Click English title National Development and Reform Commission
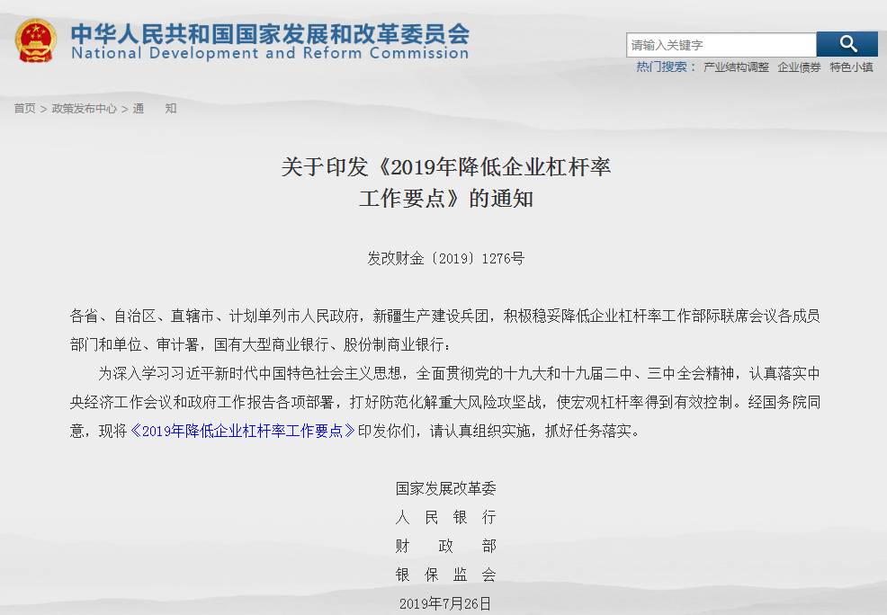Image resolution: width=887 pixels, height=615 pixels. click(x=270, y=53)
